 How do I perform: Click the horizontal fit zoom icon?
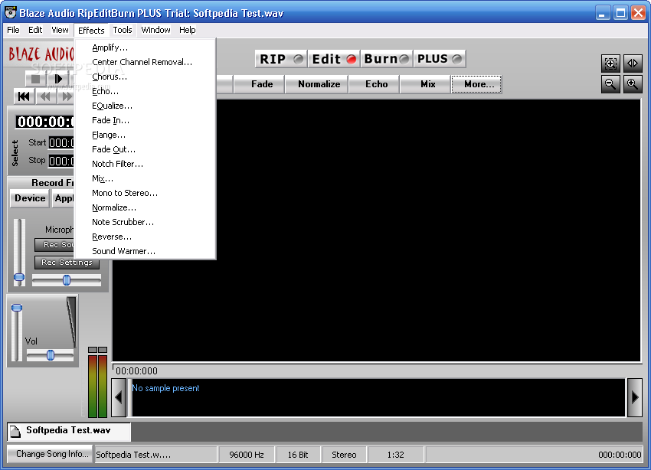pyautogui.click(x=633, y=64)
